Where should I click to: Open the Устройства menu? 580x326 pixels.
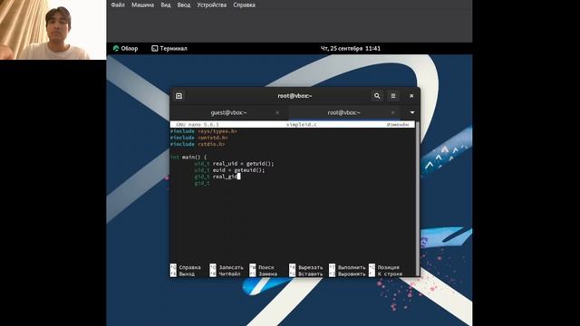coord(211,5)
